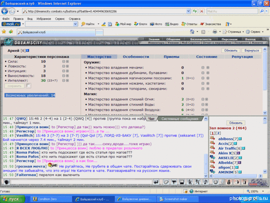270x203 pixels.
Task: Click the character panel vertical scrollbar down arrow
Action: point(265,113)
